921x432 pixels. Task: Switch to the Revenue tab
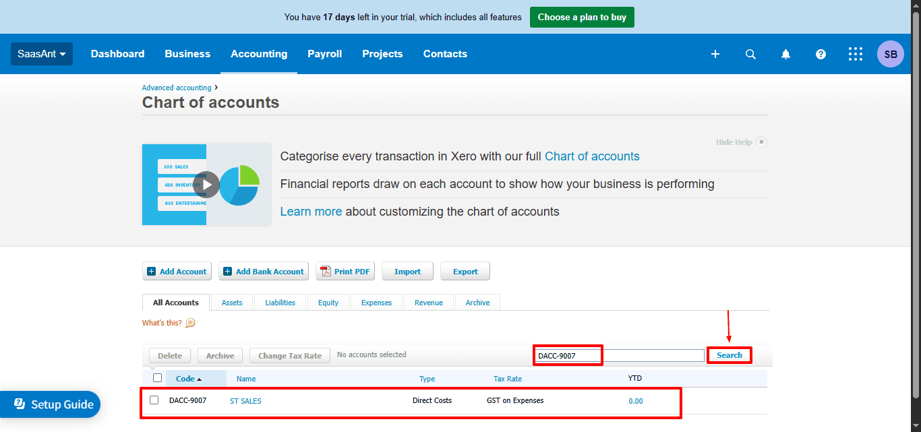pos(429,303)
